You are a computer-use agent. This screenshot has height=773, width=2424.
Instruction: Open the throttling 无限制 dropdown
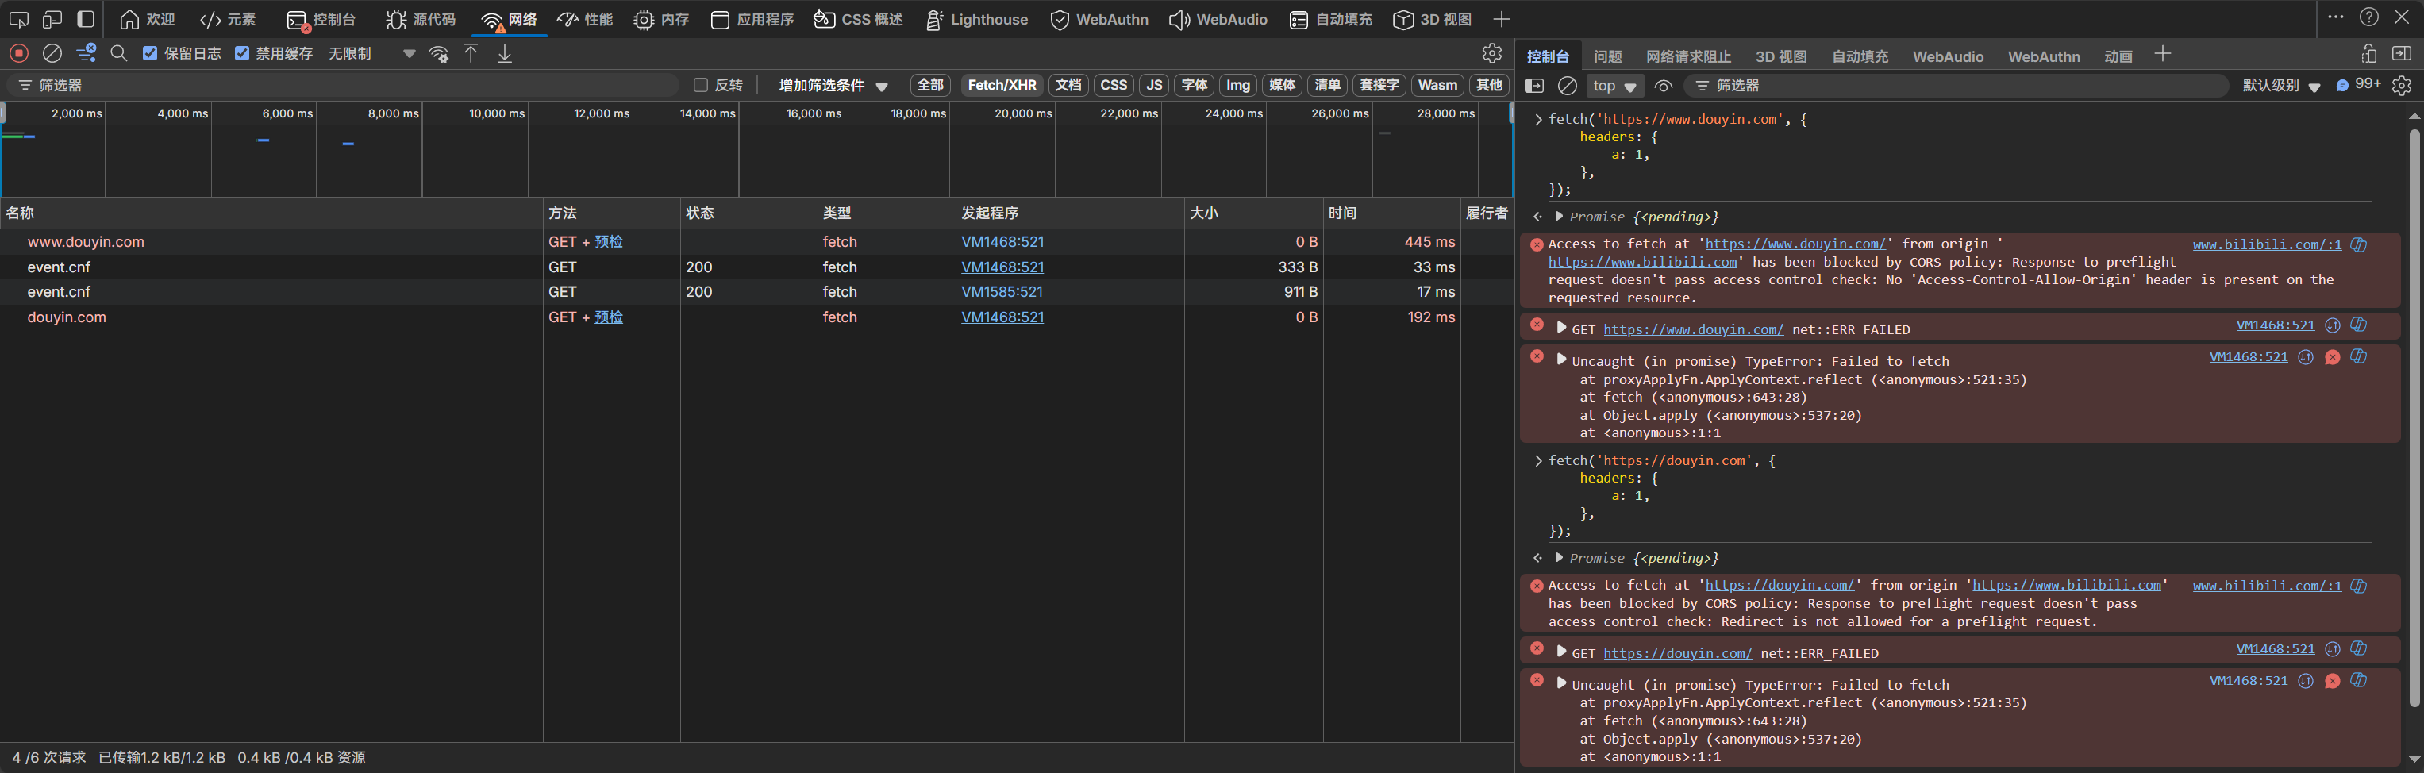point(371,54)
